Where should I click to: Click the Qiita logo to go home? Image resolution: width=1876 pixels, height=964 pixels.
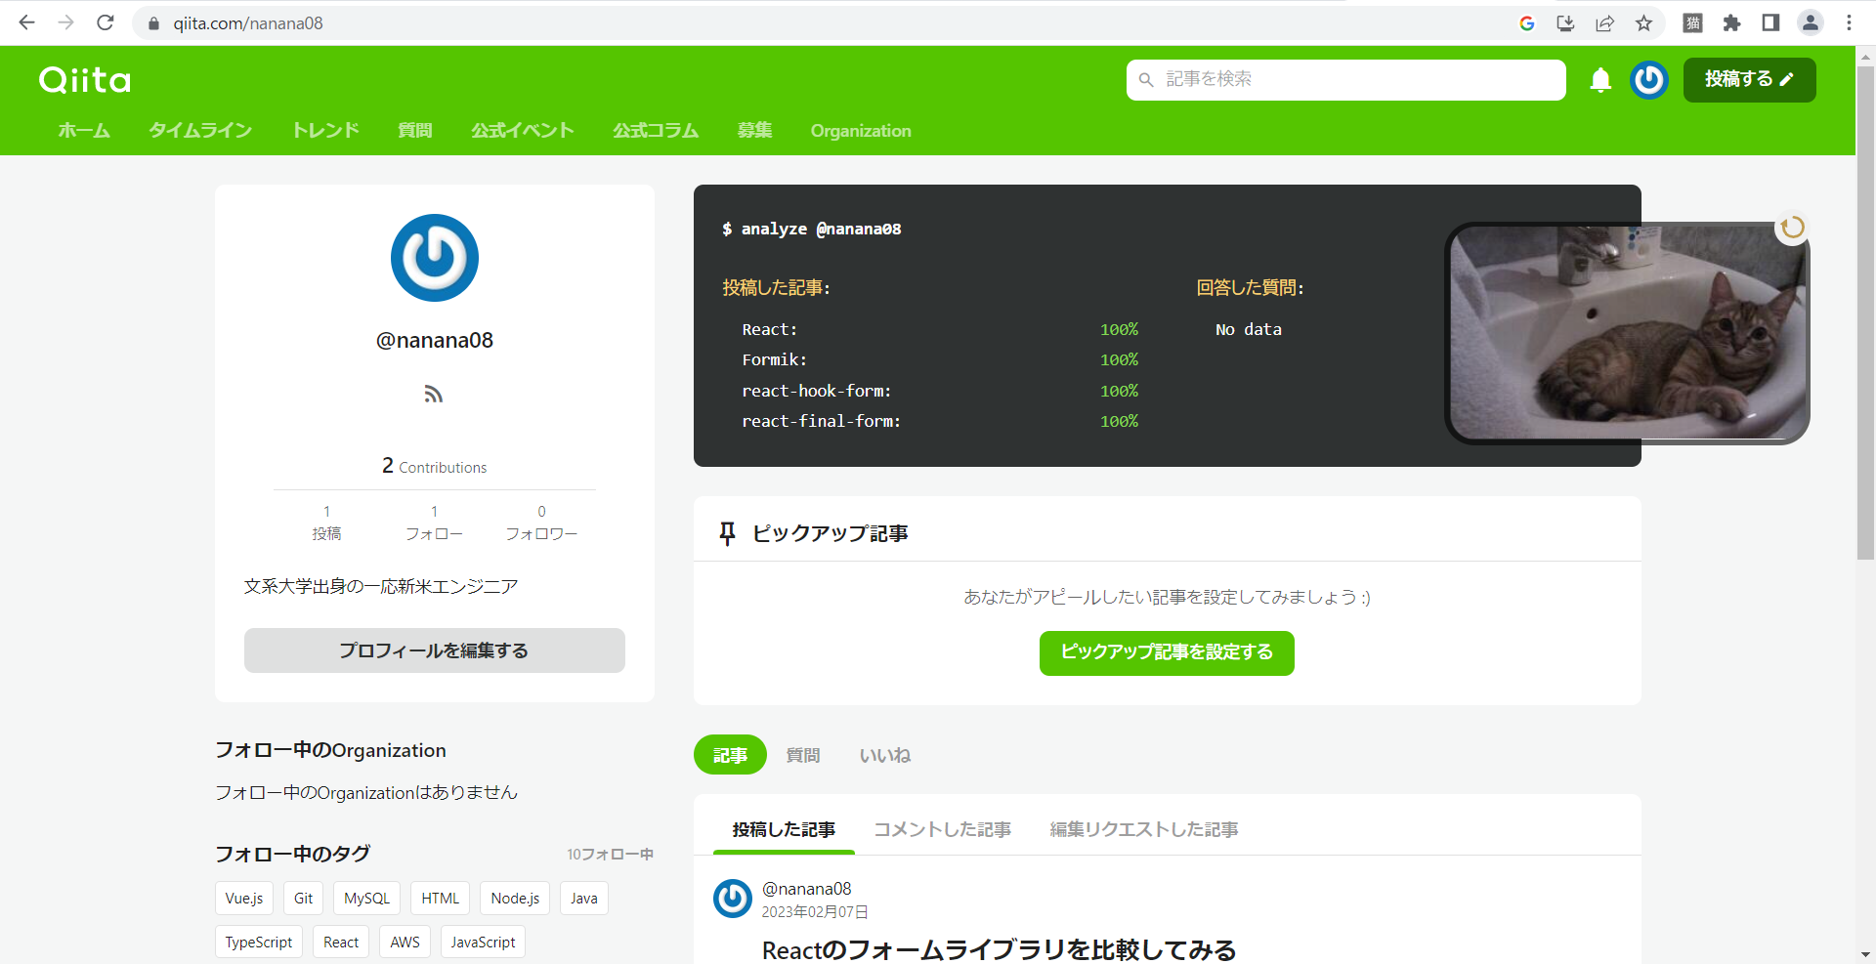(x=84, y=80)
